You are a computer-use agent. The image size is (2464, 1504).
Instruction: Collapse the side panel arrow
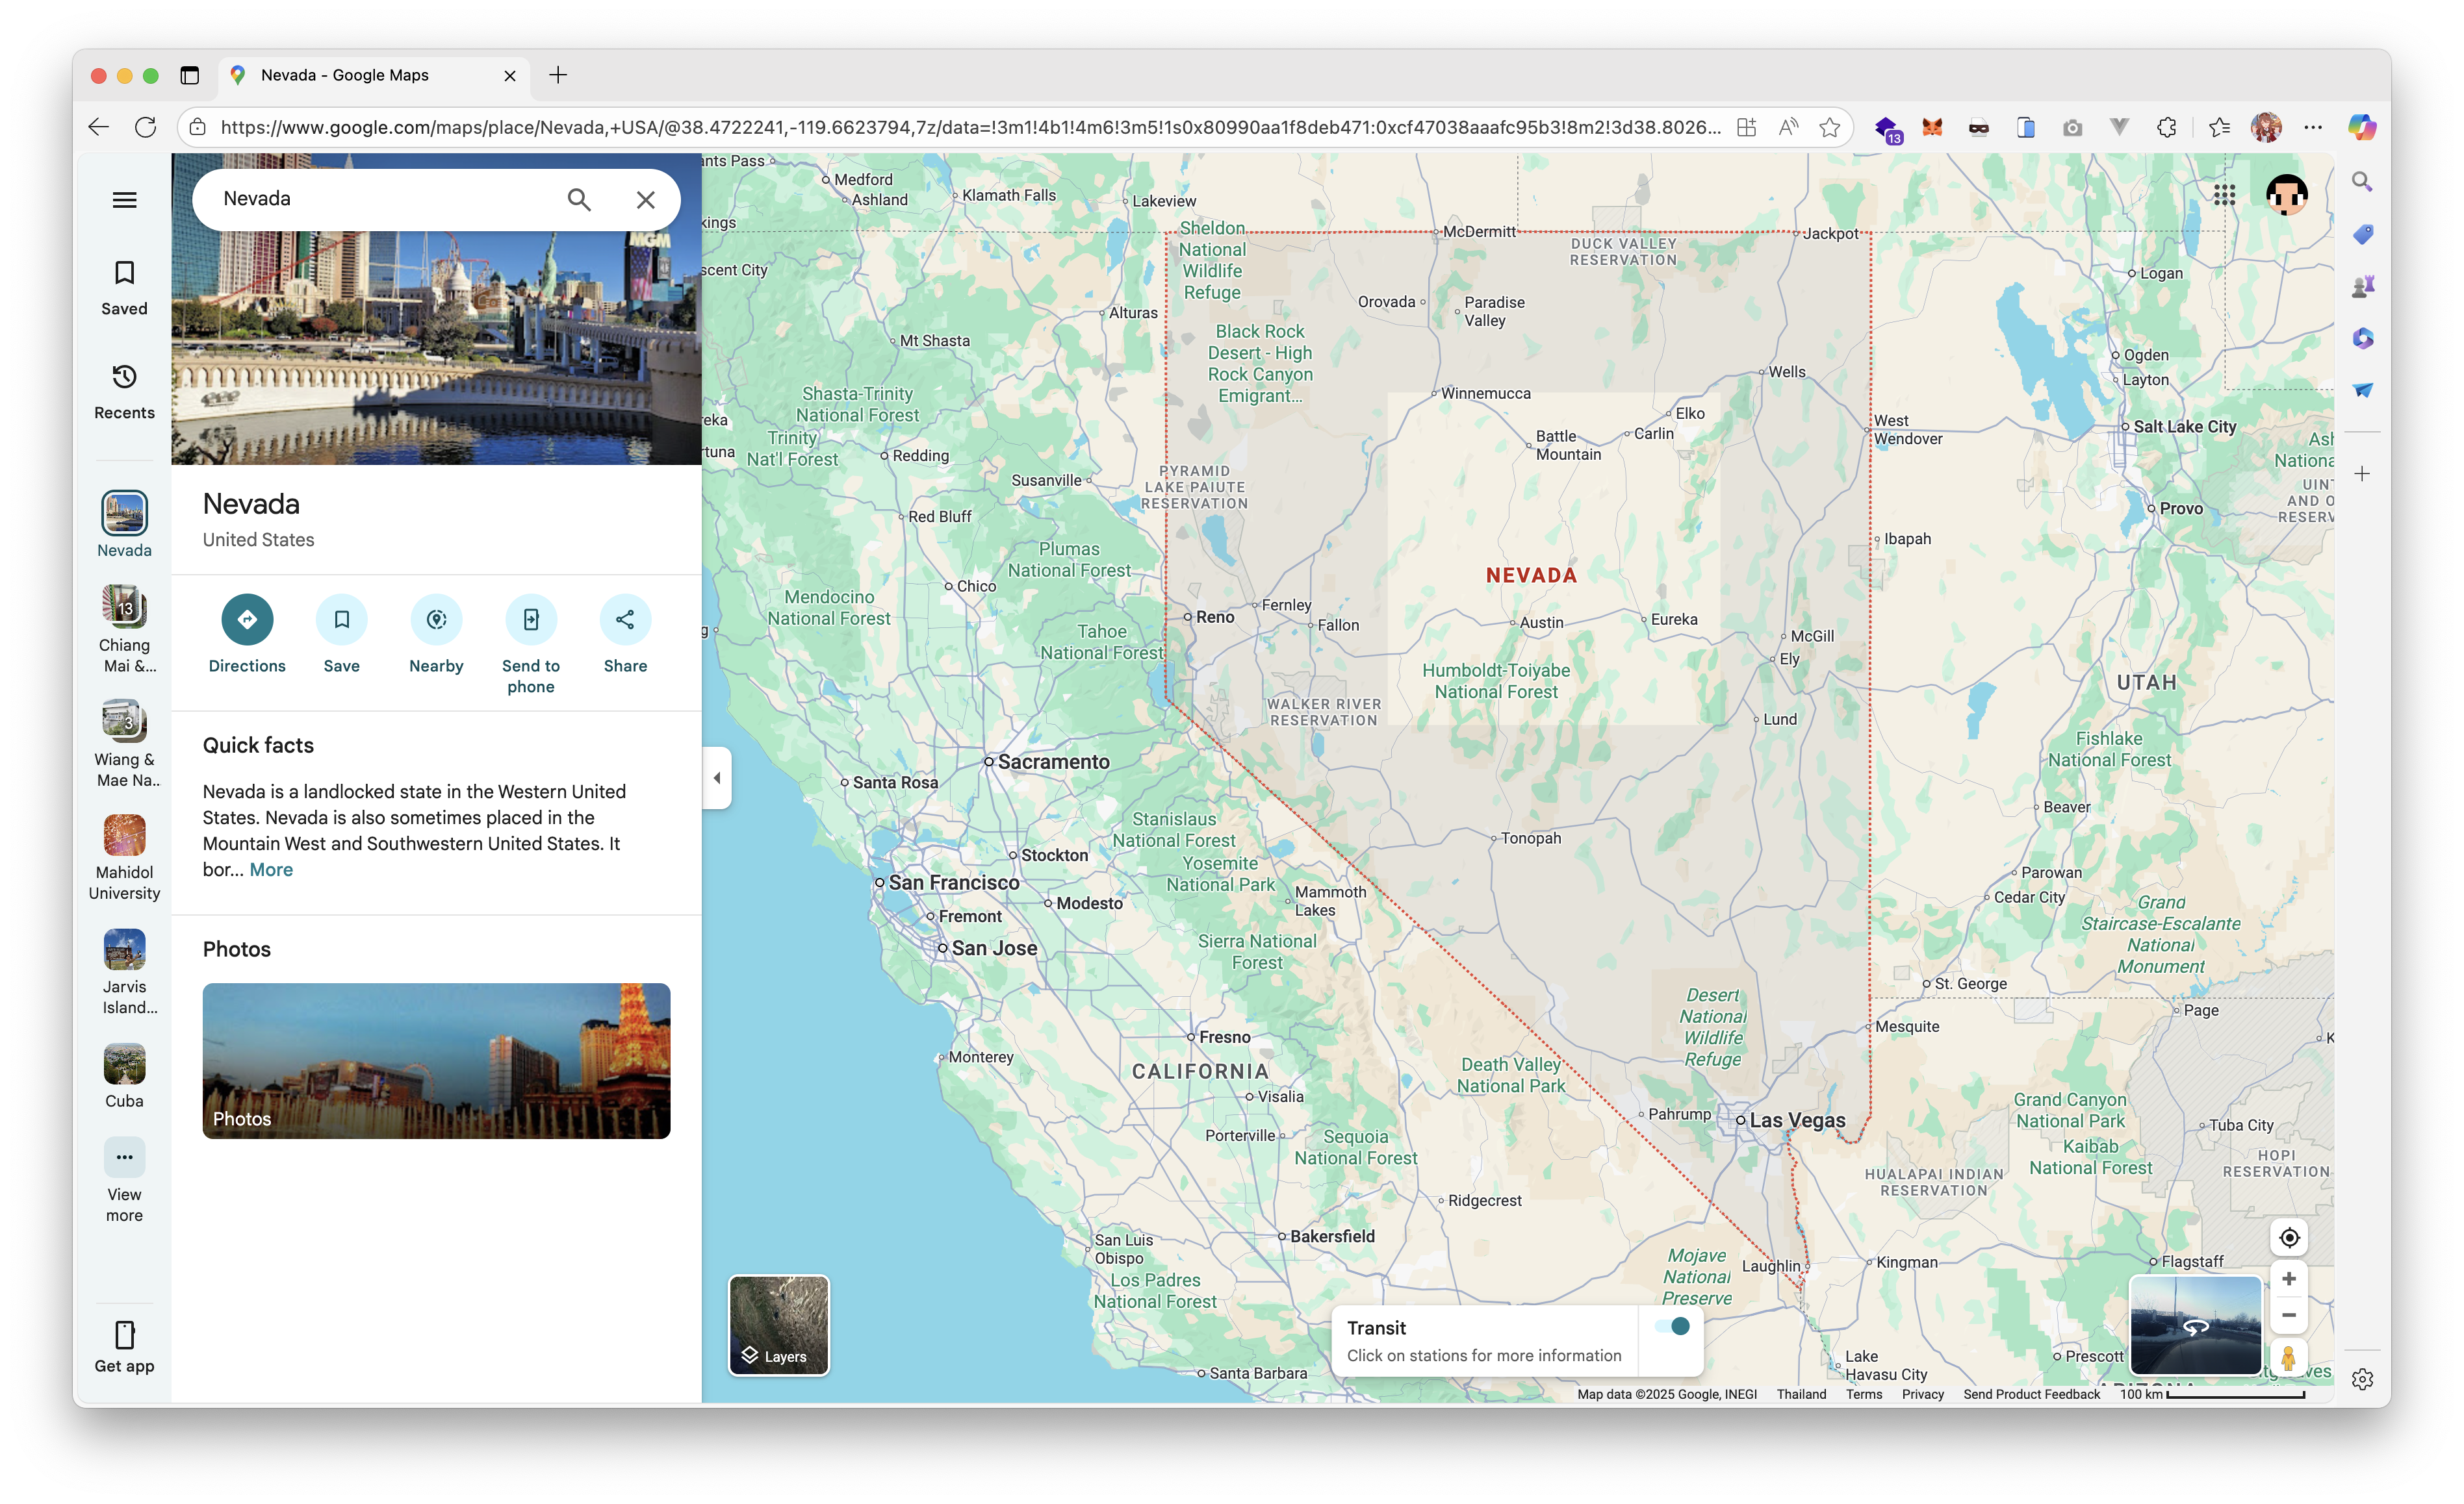(x=717, y=777)
